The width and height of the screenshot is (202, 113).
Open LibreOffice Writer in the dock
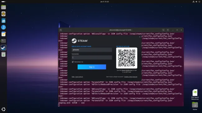tap(3, 20)
